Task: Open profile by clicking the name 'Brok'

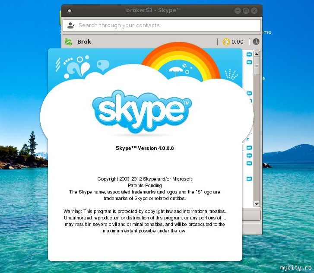Action: coord(84,41)
